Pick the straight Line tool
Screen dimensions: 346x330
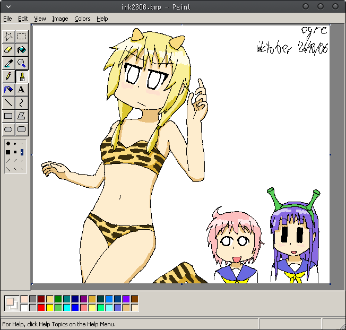[8, 103]
